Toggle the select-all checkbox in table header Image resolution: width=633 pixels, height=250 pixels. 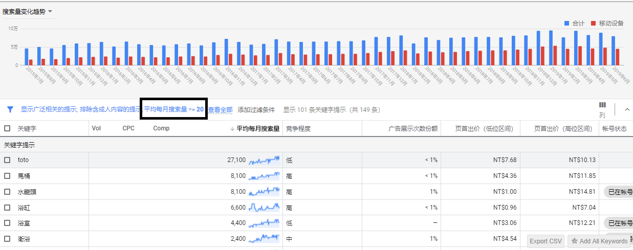[7, 128]
